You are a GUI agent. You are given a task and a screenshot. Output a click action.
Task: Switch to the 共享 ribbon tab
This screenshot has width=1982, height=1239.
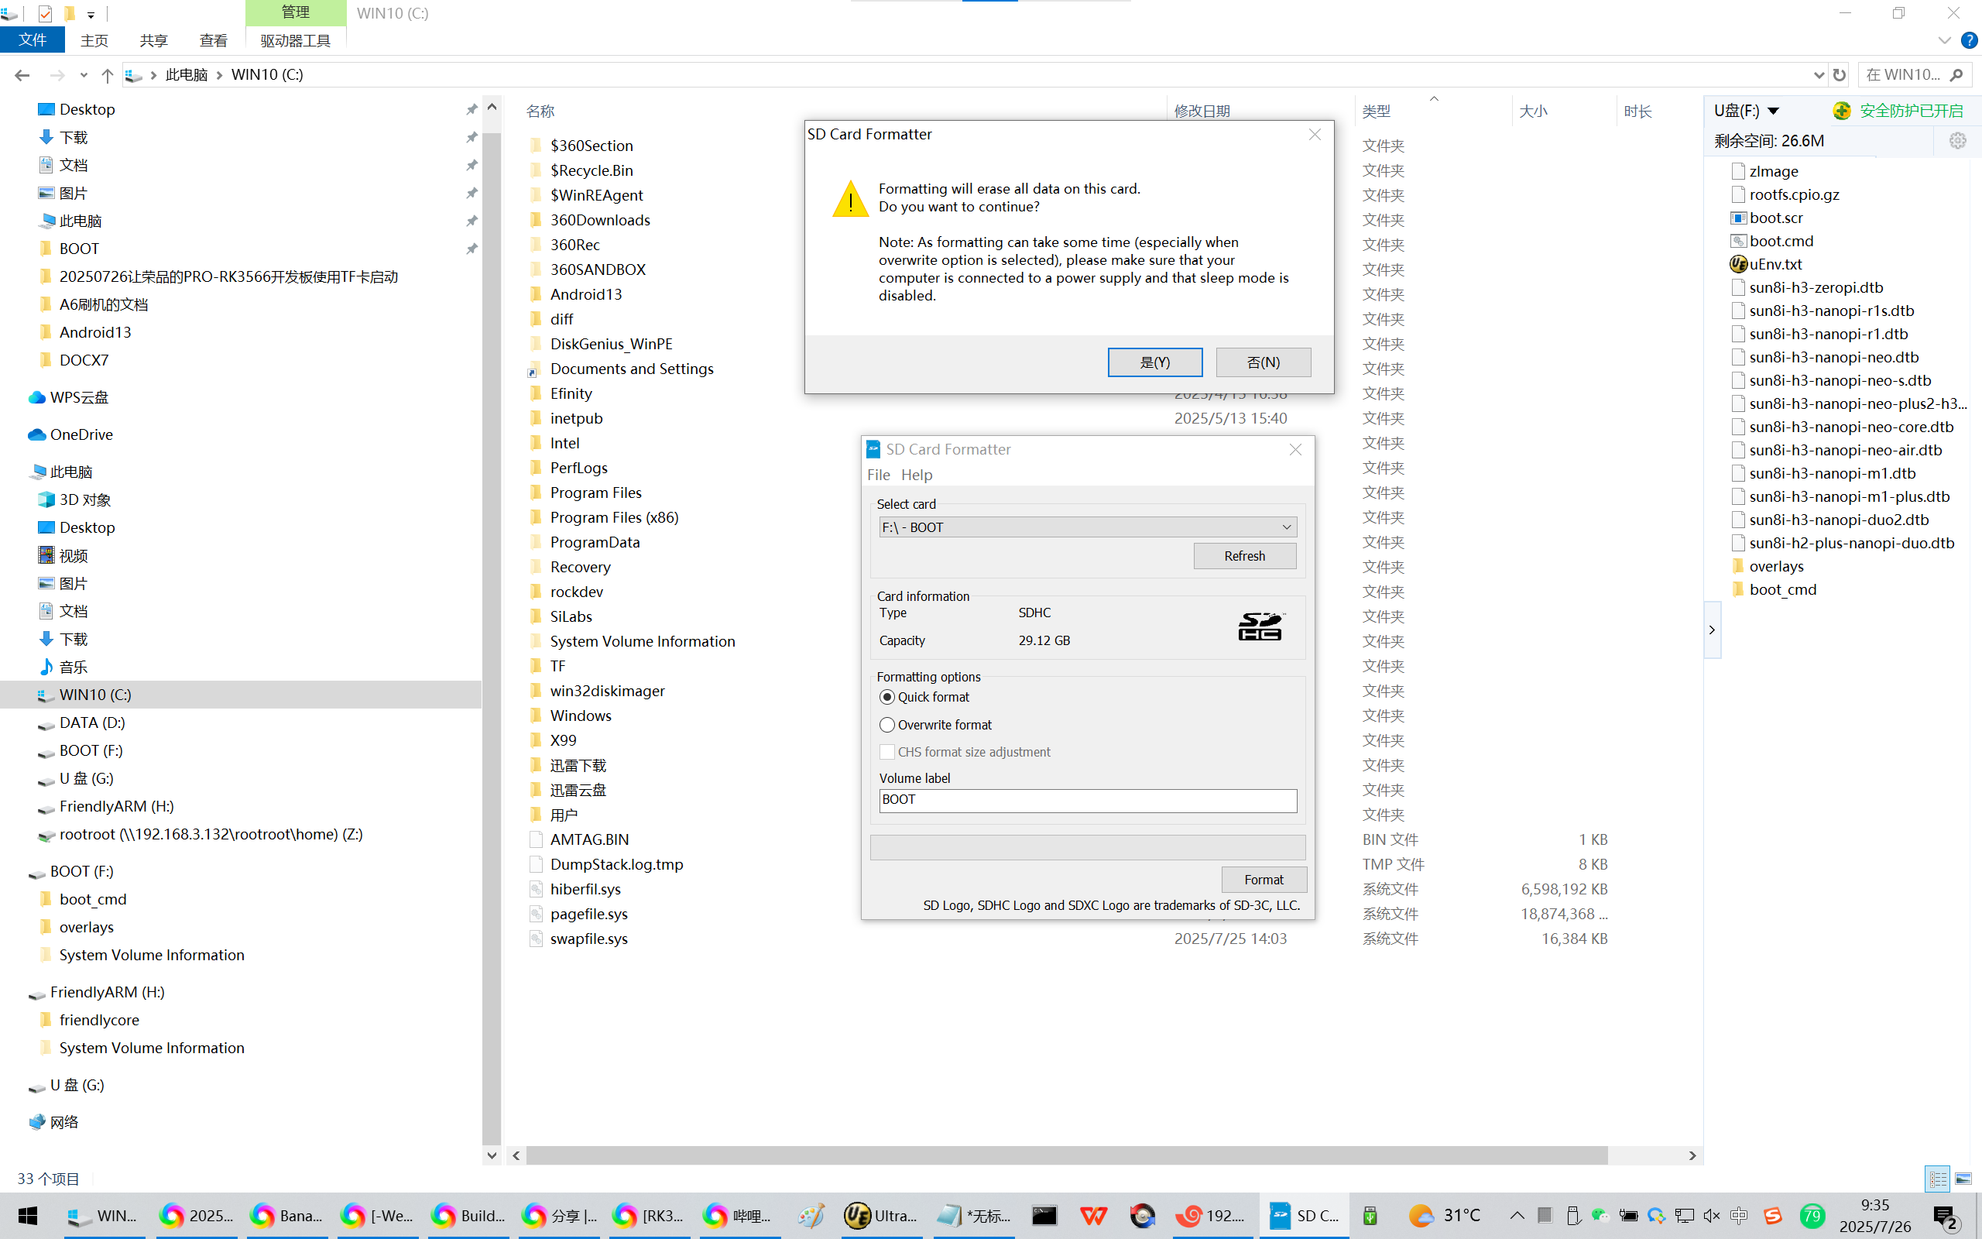153,40
